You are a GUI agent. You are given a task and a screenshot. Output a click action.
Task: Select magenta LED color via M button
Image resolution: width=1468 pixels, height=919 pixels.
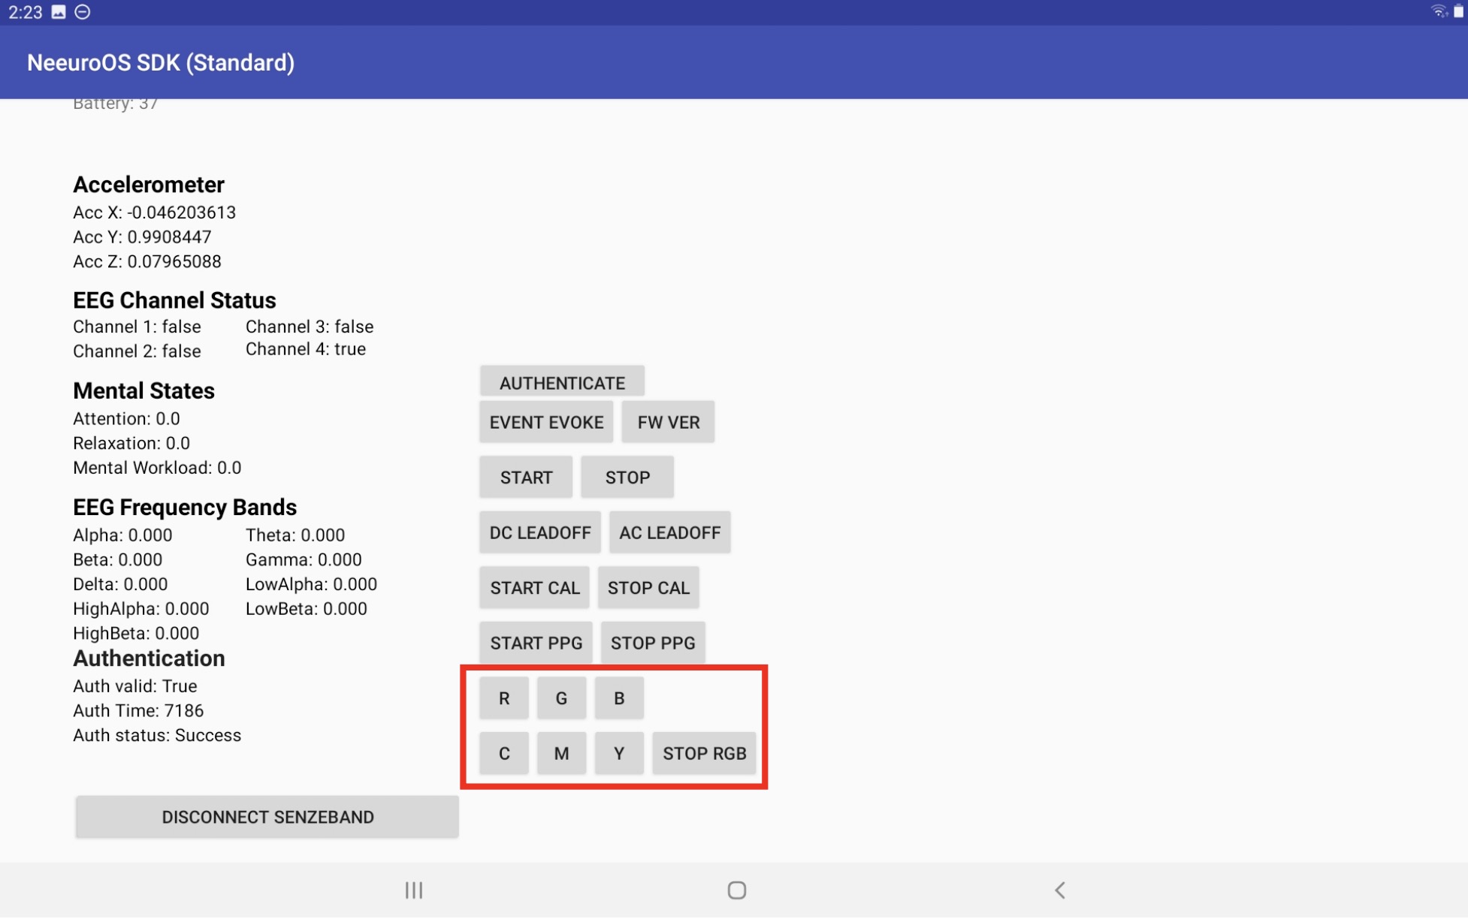[x=561, y=753]
